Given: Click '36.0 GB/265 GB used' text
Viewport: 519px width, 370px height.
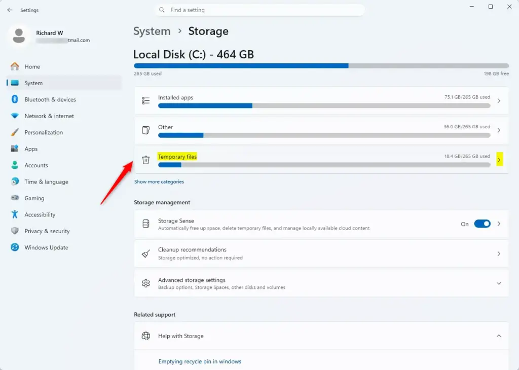Looking at the screenshot, I should tap(467, 126).
